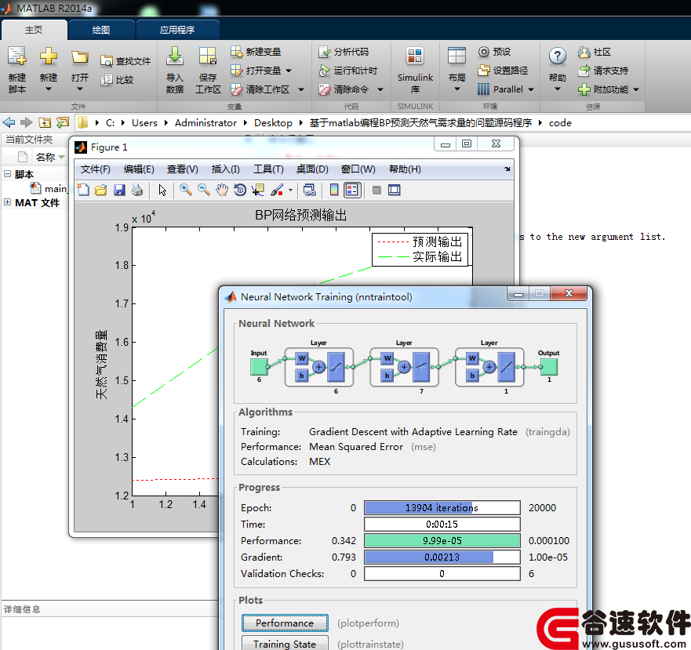The width and height of the screenshot is (691, 650).
Task: Select the Rotate 3D tool
Action: pos(240,190)
